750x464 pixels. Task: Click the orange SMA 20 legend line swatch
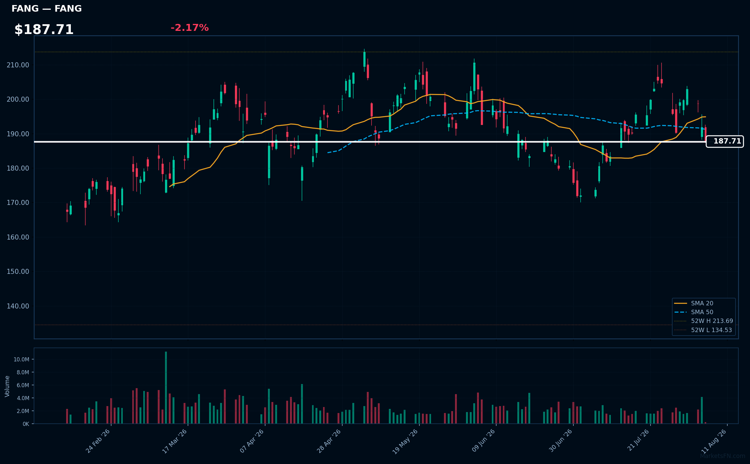click(680, 303)
